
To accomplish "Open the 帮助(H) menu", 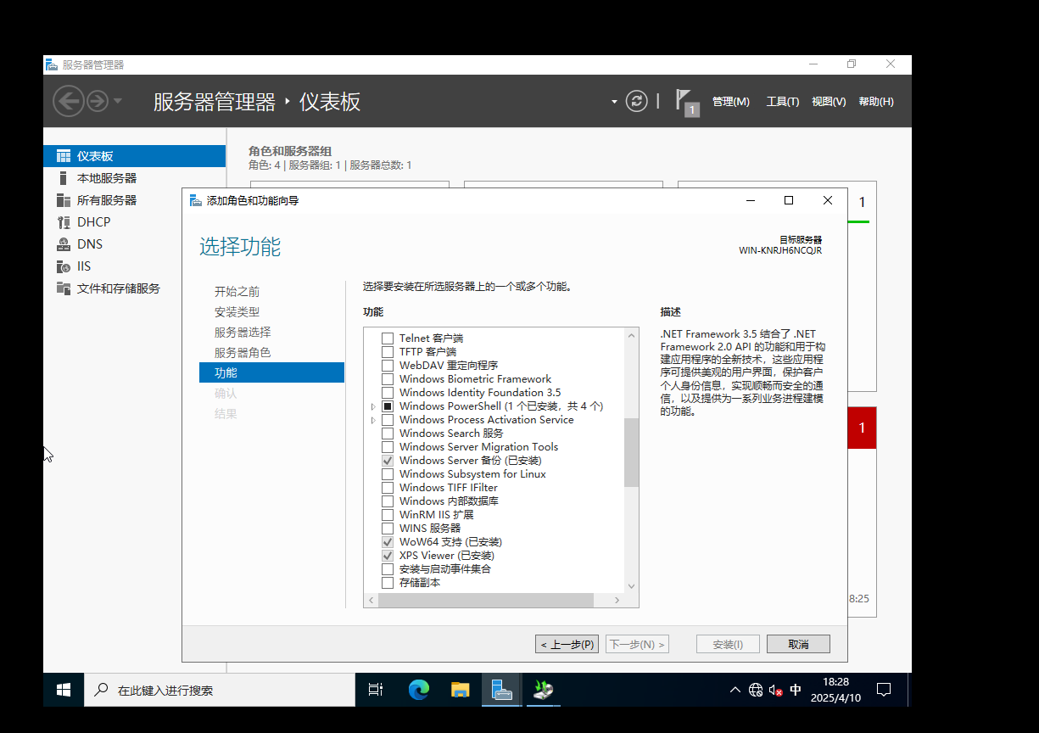I will (876, 102).
